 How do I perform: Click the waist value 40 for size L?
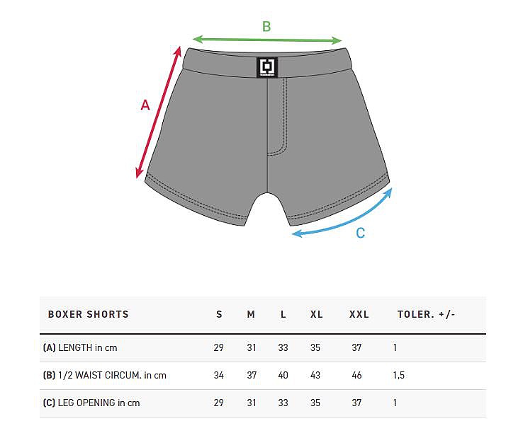click(x=283, y=376)
